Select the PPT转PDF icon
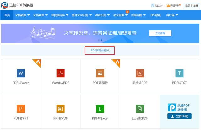The width and height of the screenshot is (201, 130). pos(61,109)
